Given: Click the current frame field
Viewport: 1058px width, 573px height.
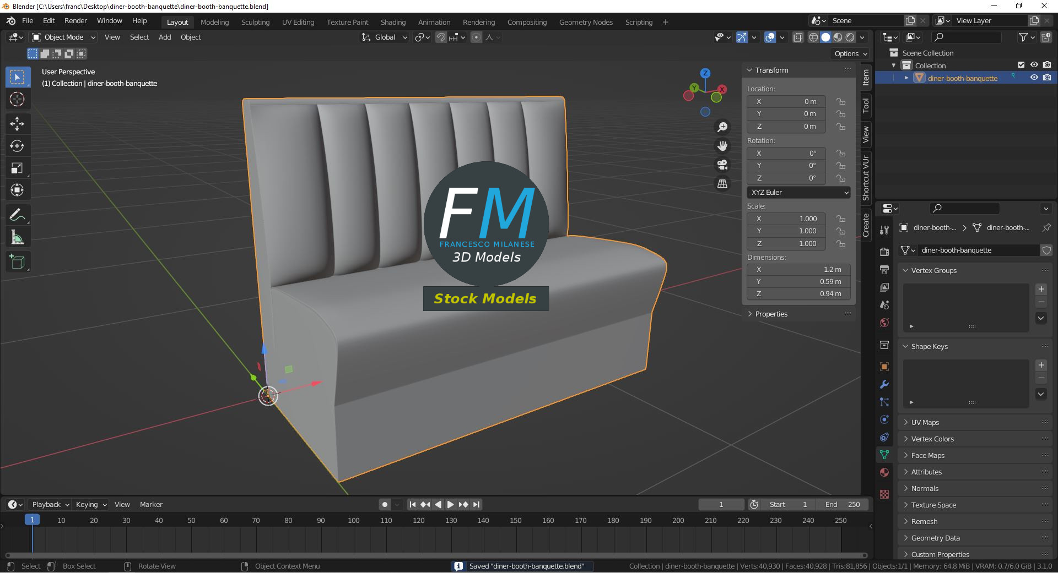Looking at the screenshot, I should pyautogui.click(x=721, y=505).
